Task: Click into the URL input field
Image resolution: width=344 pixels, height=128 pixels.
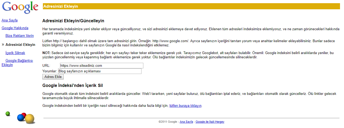Action: (x=101, y=65)
